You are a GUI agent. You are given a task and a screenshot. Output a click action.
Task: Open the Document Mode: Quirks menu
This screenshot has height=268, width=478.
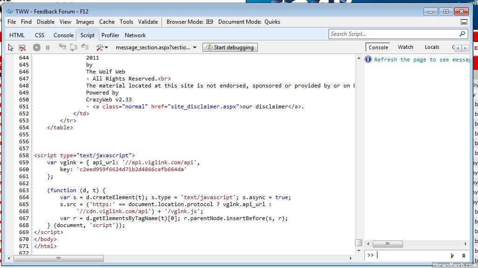tap(249, 22)
